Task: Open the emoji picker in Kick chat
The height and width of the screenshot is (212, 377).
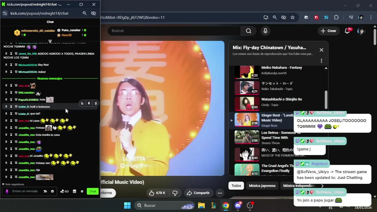Action: click(53, 191)
